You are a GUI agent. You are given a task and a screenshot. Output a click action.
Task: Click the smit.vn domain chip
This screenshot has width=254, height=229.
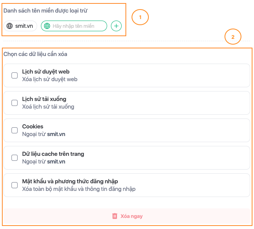tap(21, 26)
